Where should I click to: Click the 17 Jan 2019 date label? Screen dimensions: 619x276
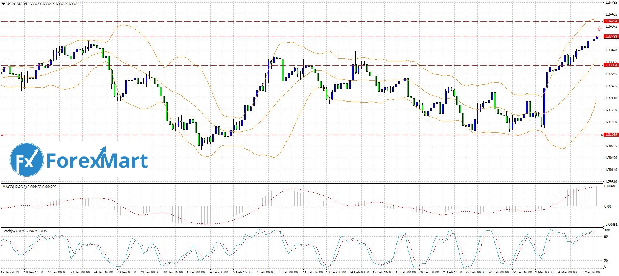click(10, 272)
